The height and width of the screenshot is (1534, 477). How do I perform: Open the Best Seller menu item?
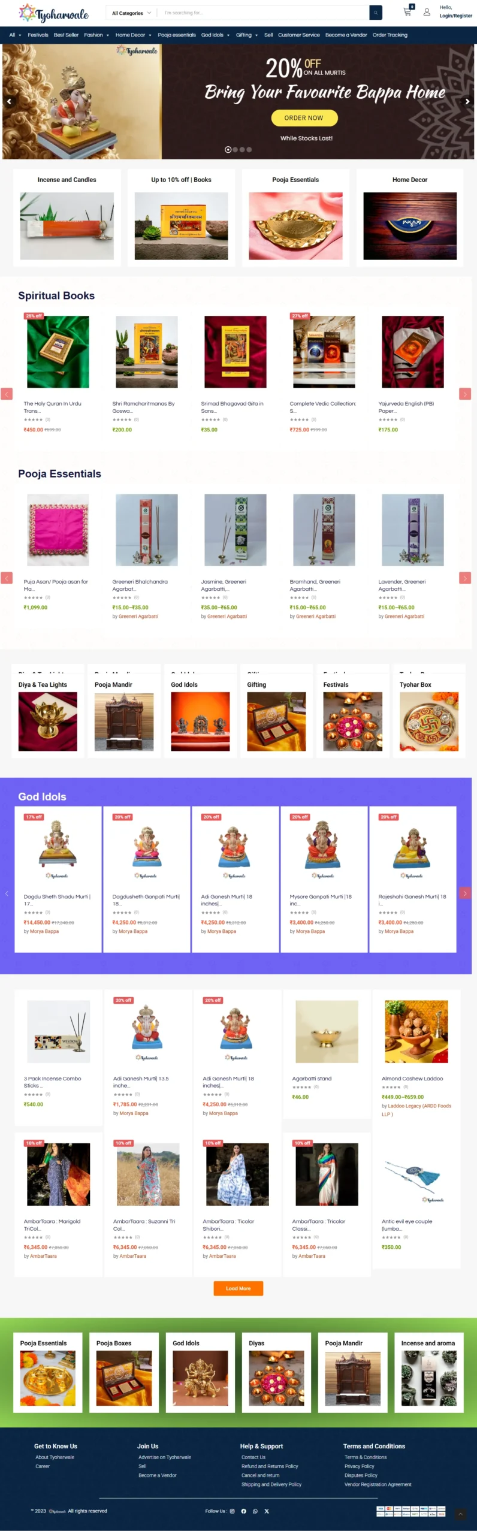[x=66, y=35]
